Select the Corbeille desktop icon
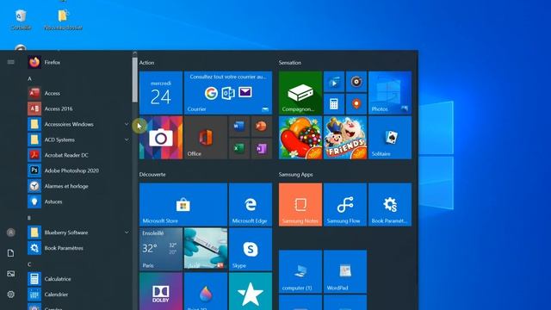 click(x=21, y=20)
